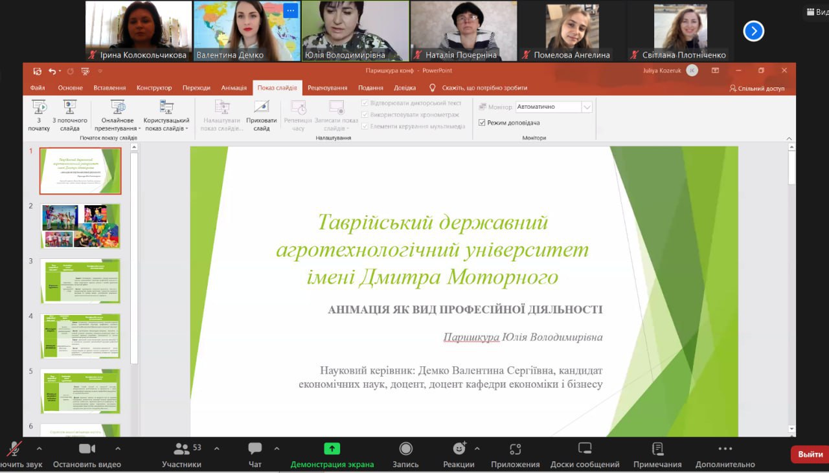Screen dimensions: 829x473
Task: Click the start-slideshow icon in Quick Access Toolbar
Action: pyautogui.click(x=86, y=71)
